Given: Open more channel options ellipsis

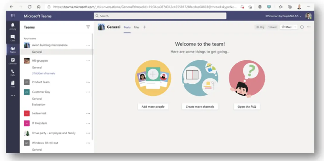Looking at the screenshot, I should [x=308, y=27].
